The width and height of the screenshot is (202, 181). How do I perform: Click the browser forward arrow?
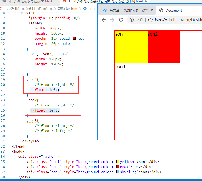[x=112, y=20]
